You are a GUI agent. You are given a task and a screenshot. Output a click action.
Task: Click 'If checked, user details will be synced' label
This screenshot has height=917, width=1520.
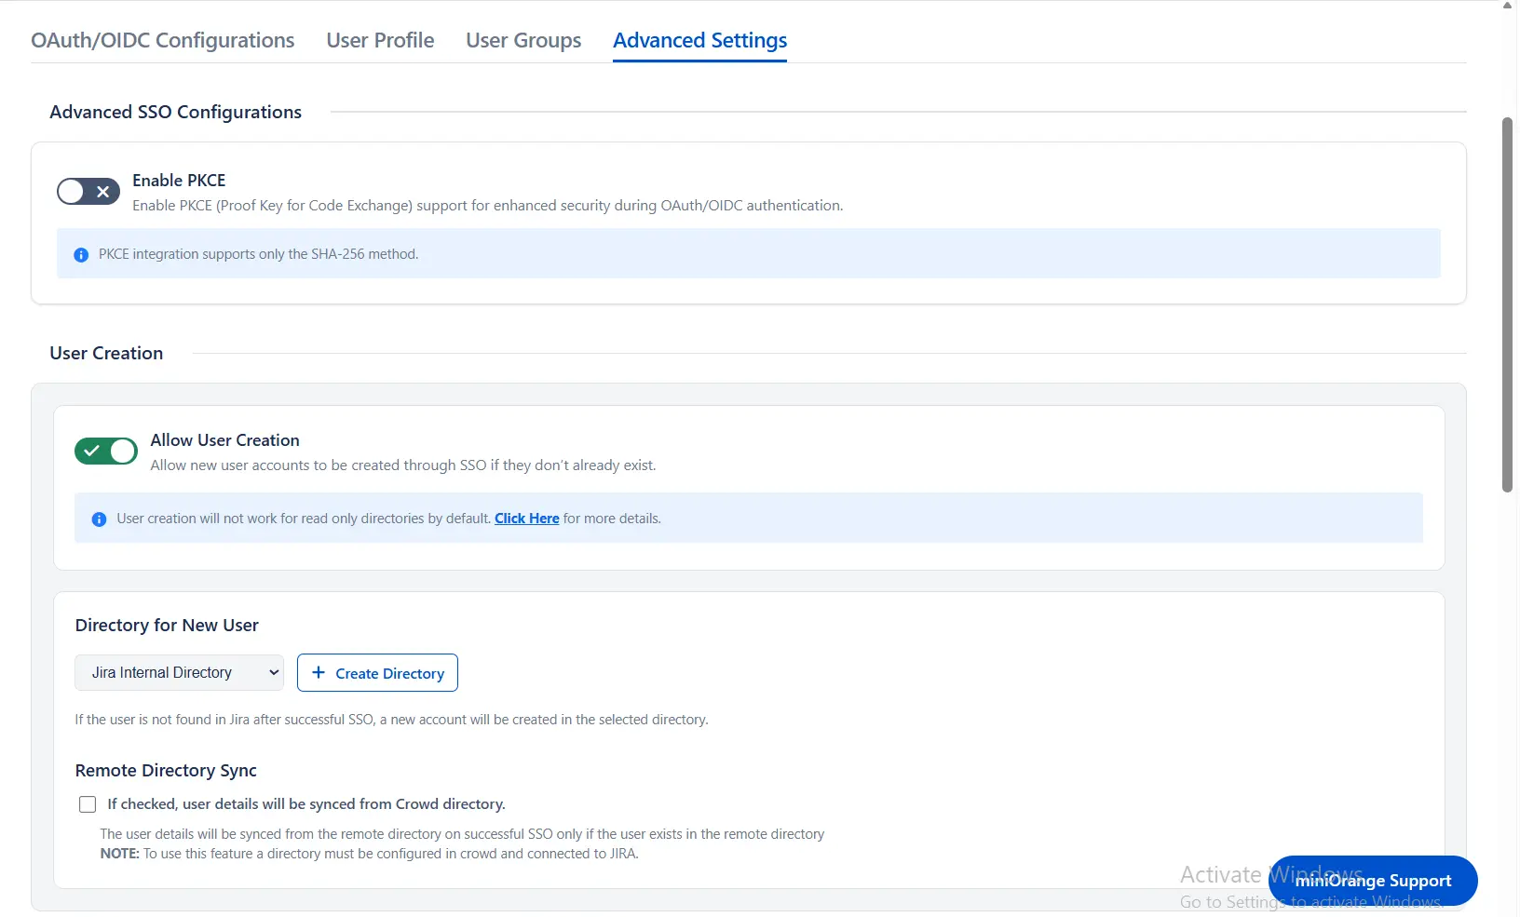point(306,804)
